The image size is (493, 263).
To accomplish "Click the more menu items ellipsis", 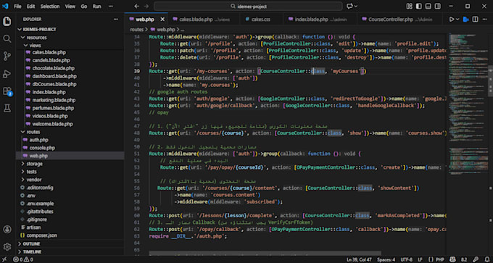I will pyautogui.click(x=110, y=7).
